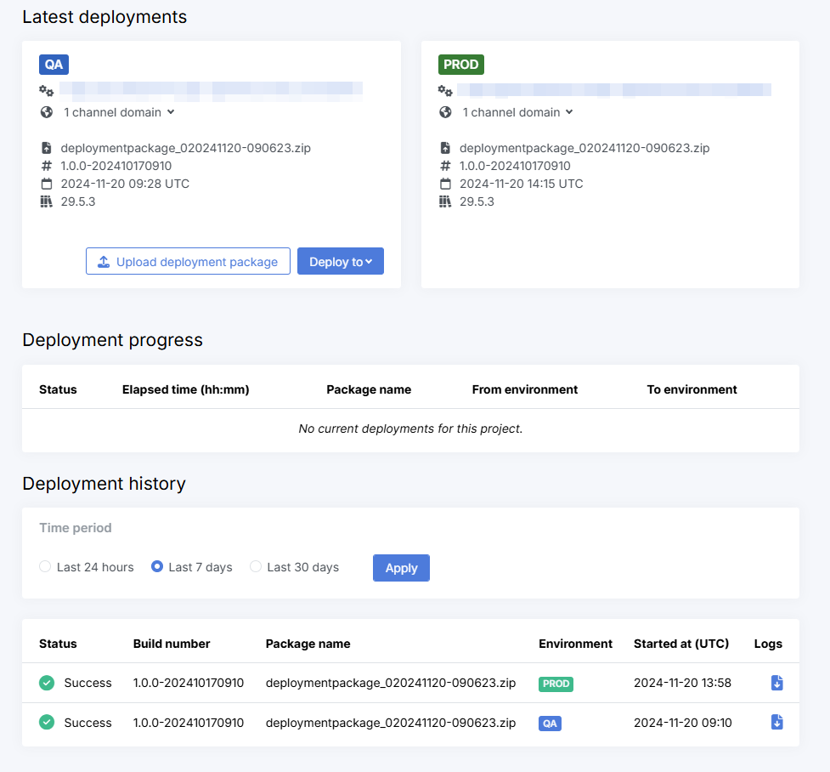This screenshot has height=772, width=830.
Task: Click the gears icon in the QA card
Action: (47, 90)
